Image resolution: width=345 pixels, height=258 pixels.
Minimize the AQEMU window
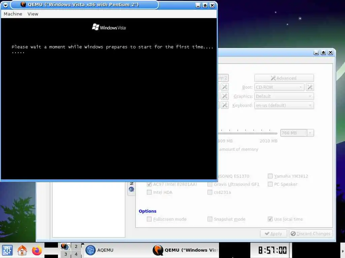point(316,53)
